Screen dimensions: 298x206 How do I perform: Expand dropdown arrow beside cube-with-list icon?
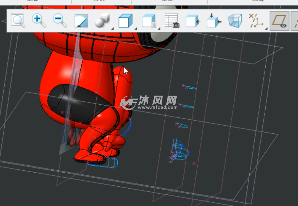pos(159,28)
